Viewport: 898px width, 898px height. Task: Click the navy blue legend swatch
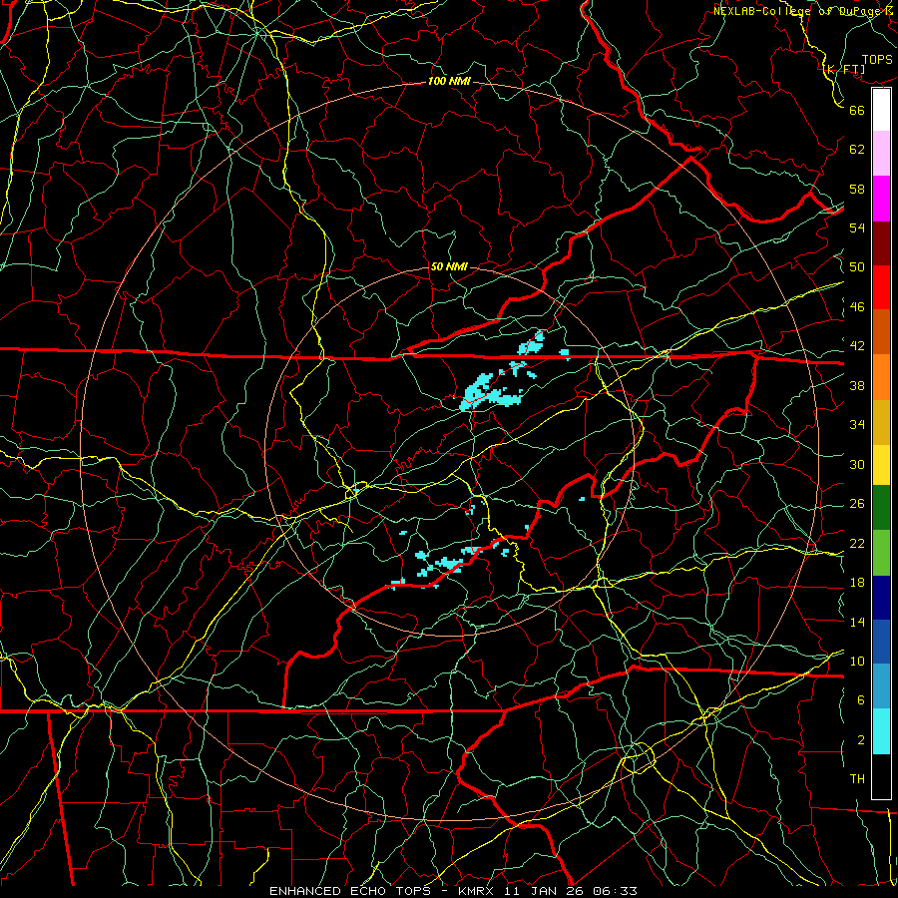click(881, 598)
